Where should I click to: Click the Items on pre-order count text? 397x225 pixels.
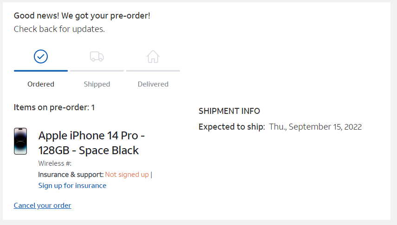click(54, 107)
